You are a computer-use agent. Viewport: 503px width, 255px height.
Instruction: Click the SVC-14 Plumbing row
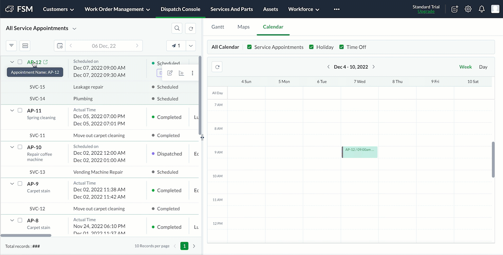click(99, 99)
